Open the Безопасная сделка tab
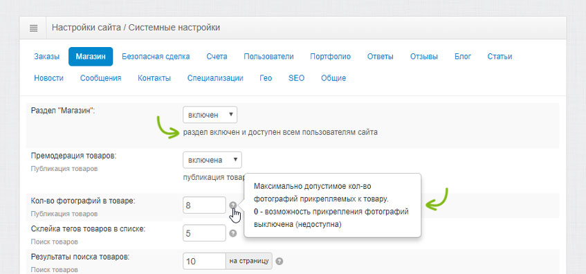Image resolution: width=586 pixels, height=274 pixels. click(156, 57)
